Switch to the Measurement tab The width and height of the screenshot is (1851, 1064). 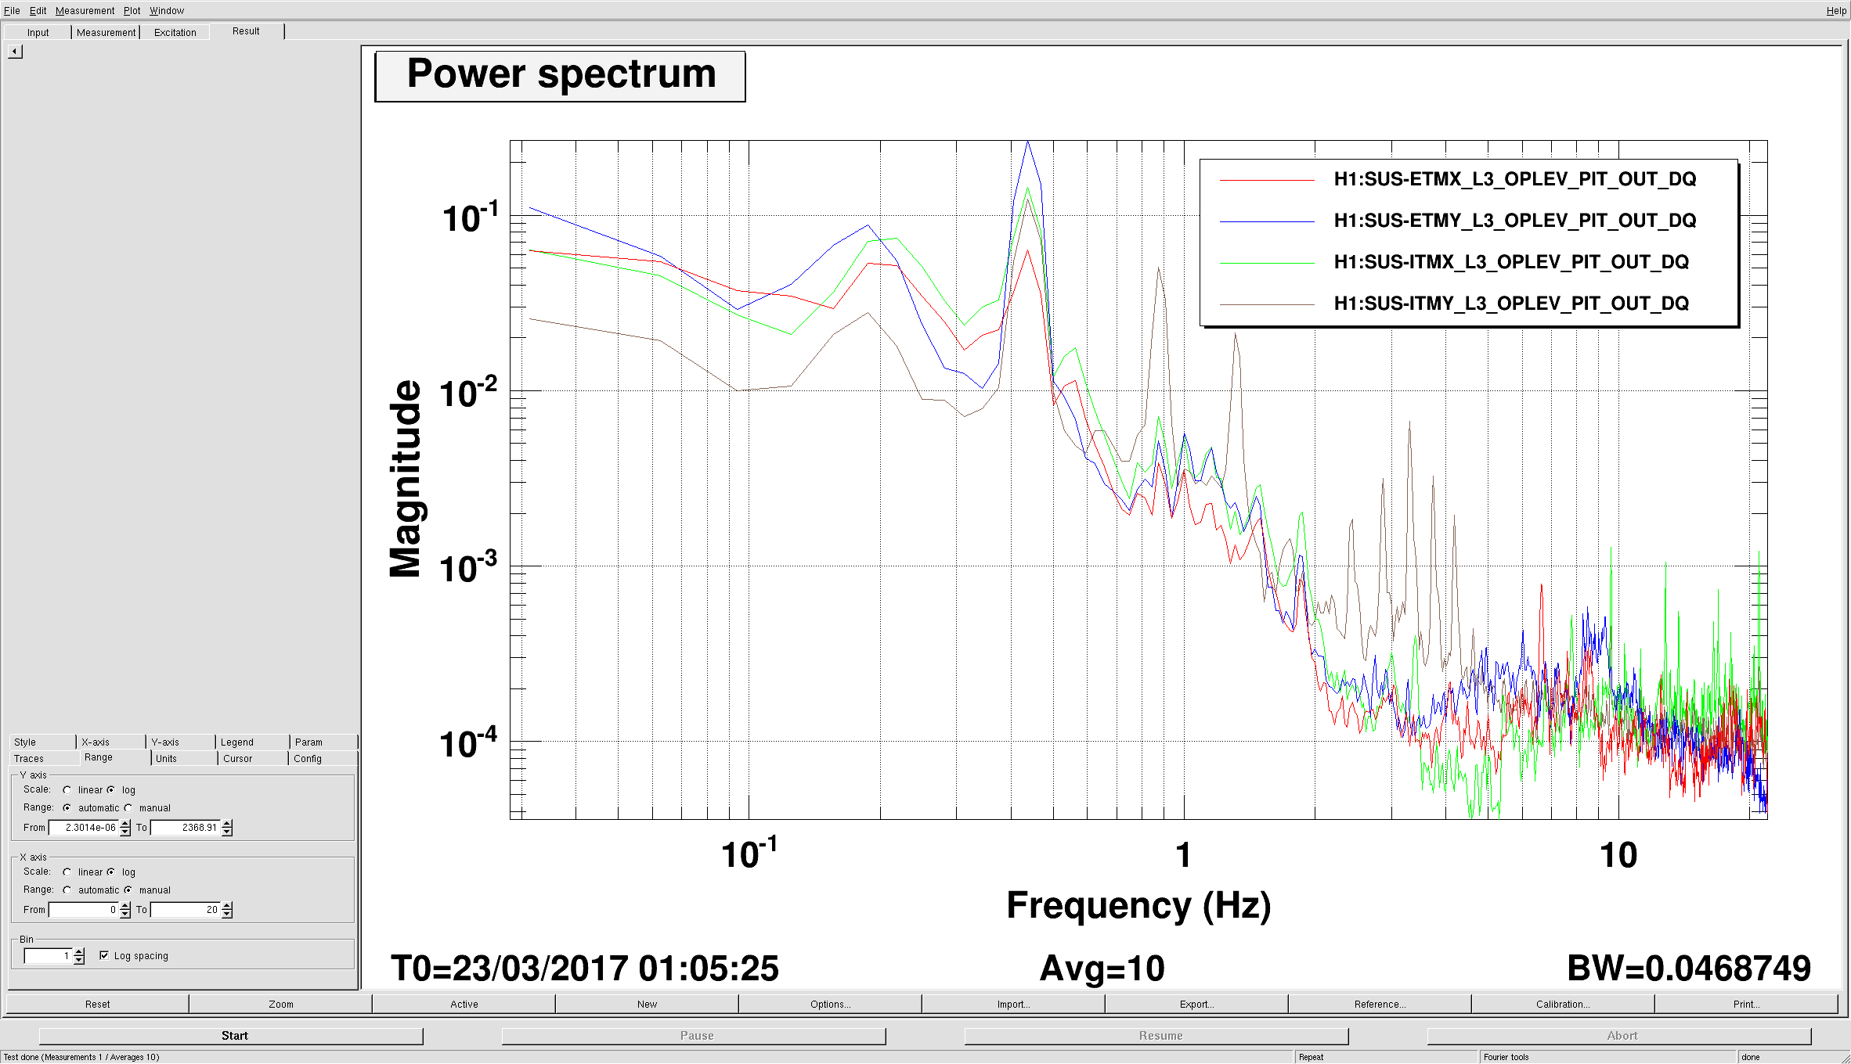pos(106,32)
